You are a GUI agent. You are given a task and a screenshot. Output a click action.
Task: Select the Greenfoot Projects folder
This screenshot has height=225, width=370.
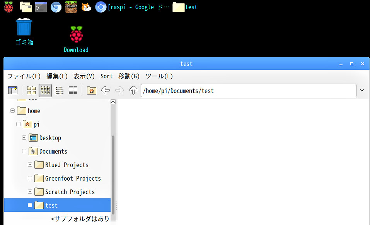point(68,178)
